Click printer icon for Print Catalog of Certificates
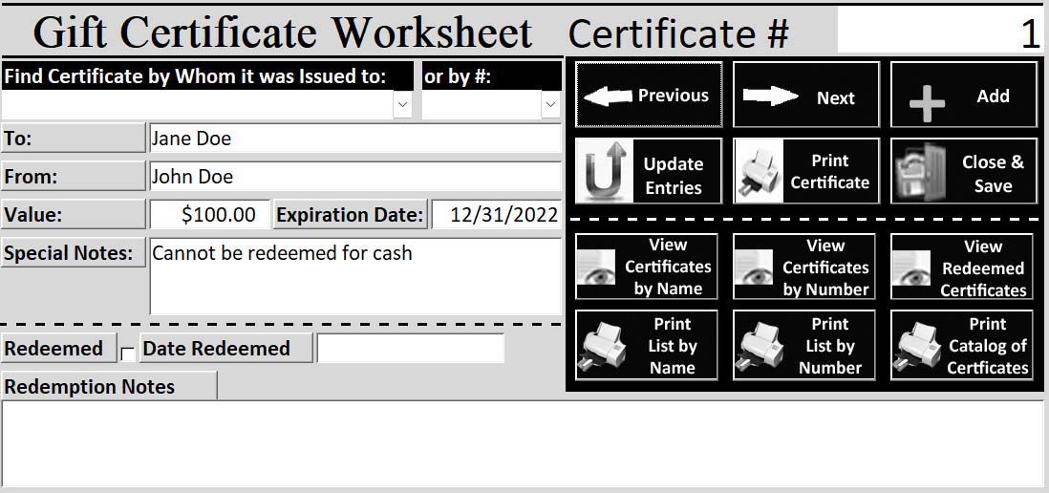The height and width of the screenshot is (493, 1049). tap(915, 348)
